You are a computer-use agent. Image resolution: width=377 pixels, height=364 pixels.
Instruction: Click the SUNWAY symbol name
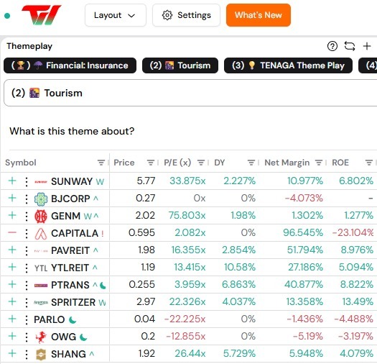click(x=72, y=181)
